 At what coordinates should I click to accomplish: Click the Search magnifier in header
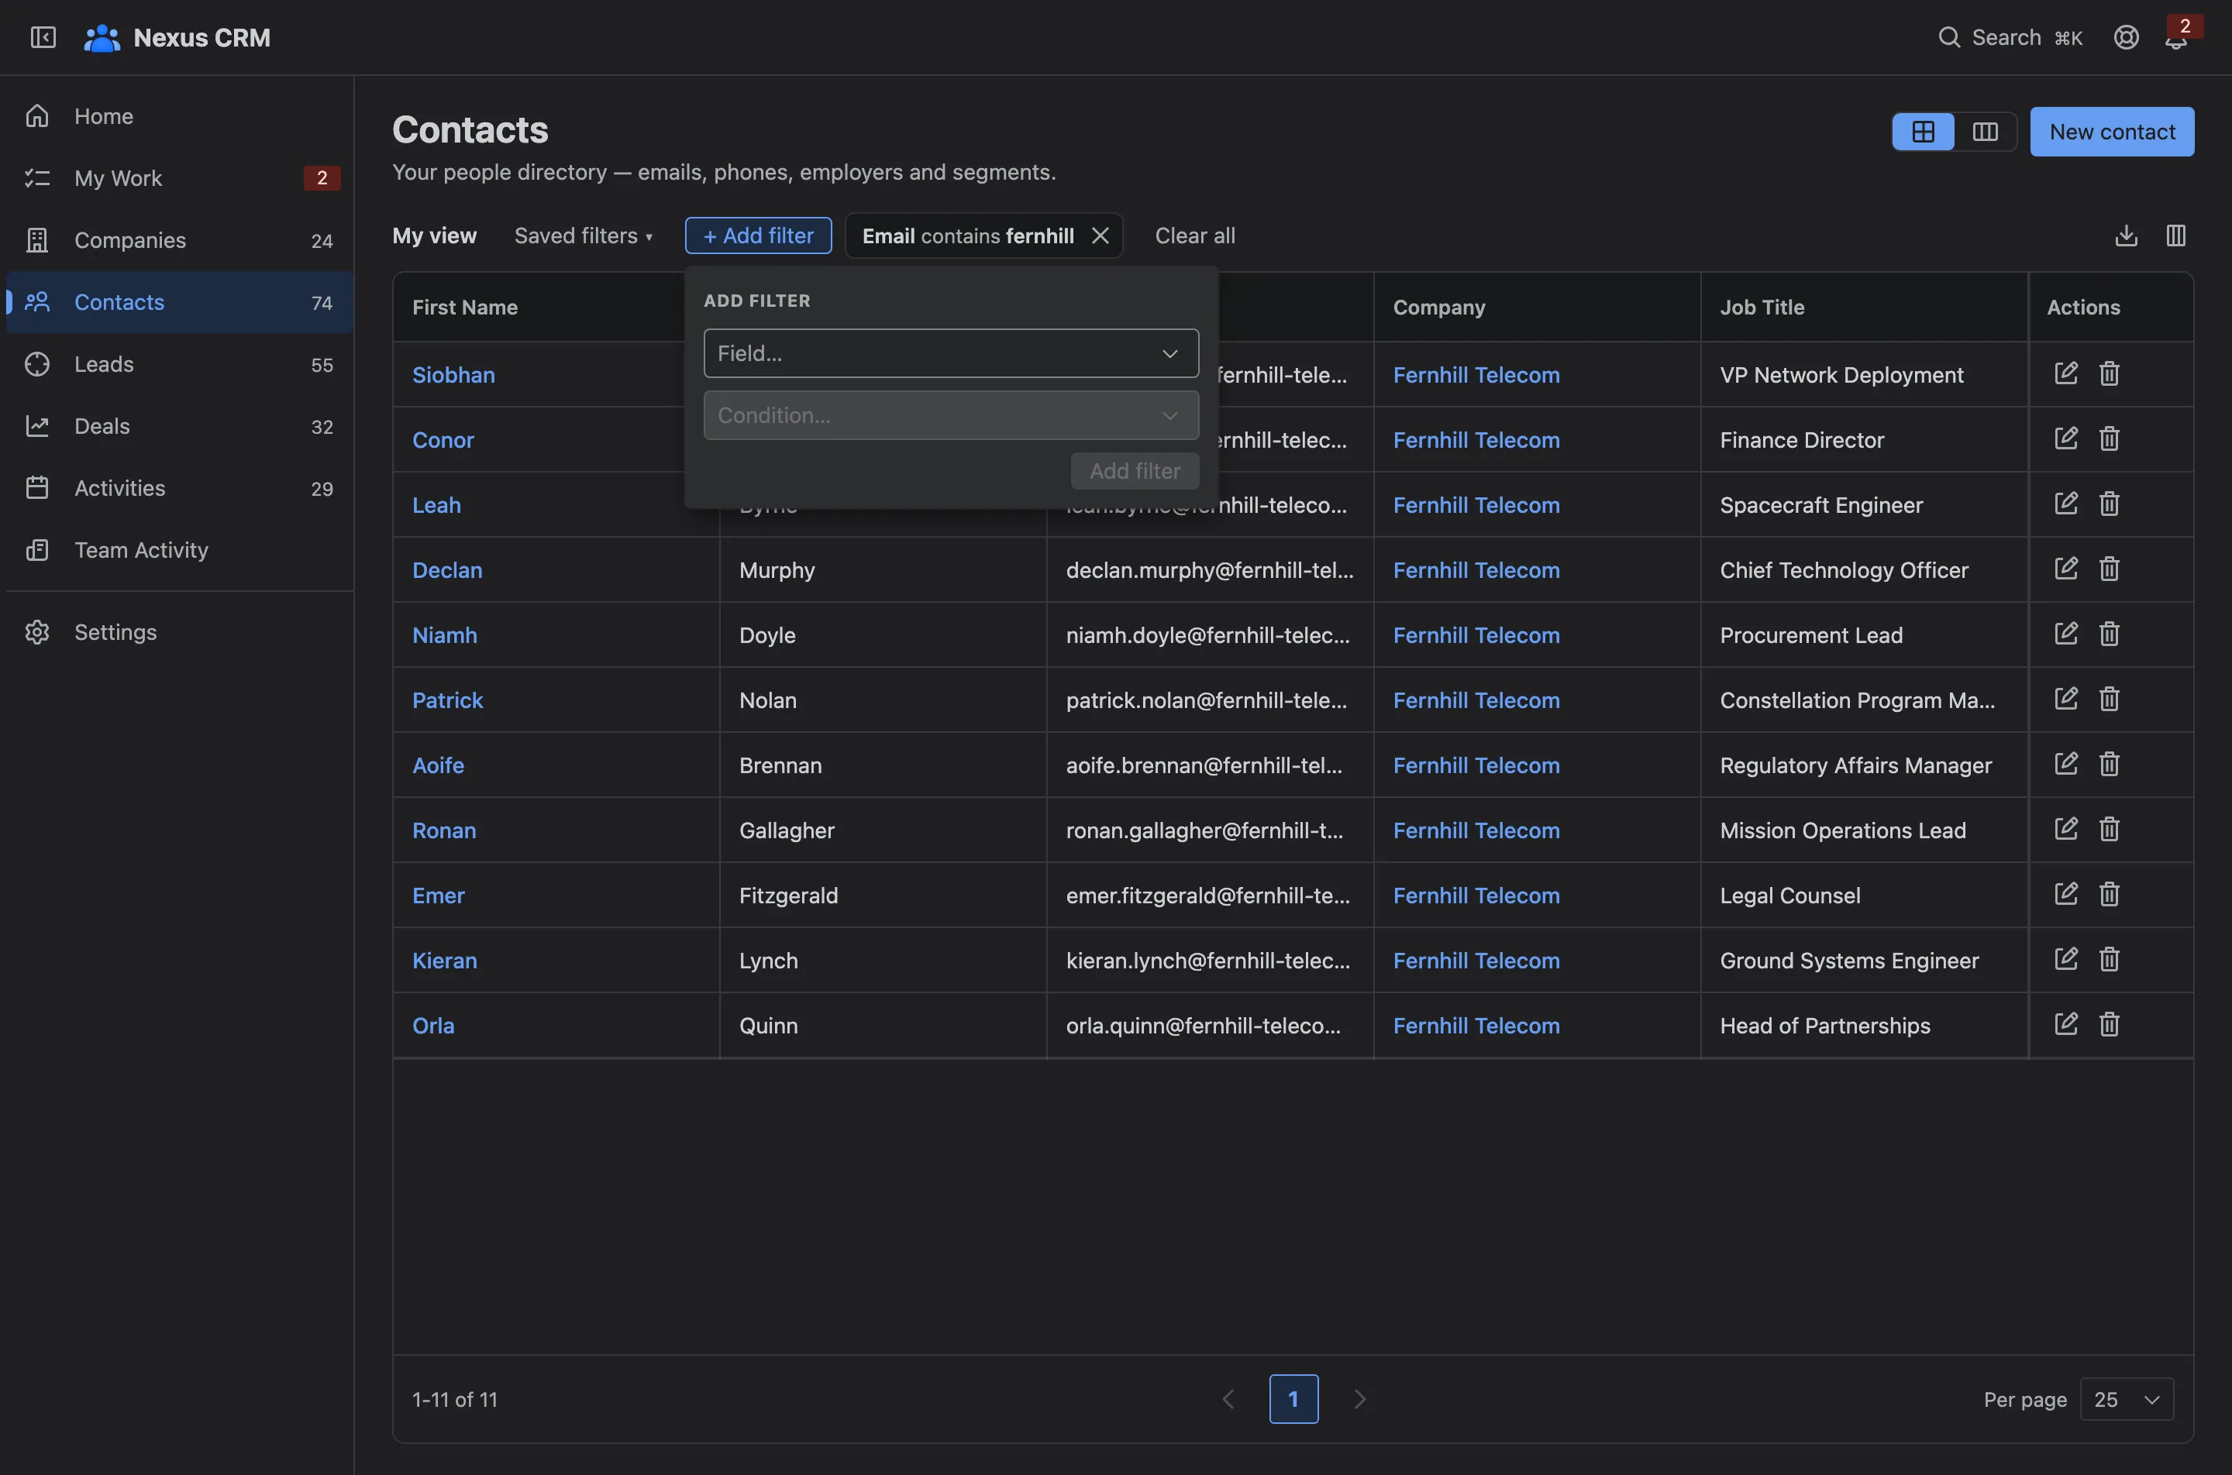pos(1949,36)
